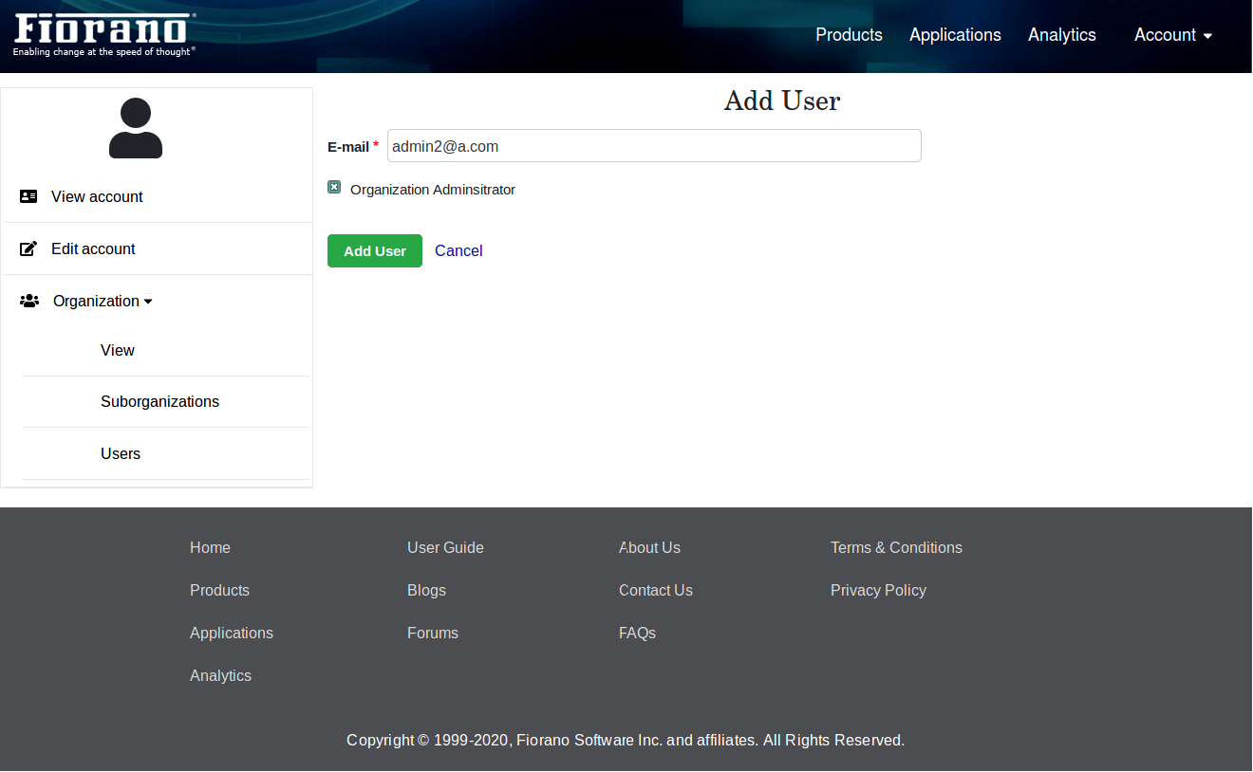This screenshot has width=1253, height=772.
Task: Click the user avatar silhouette icon
Action: [136, 128]
